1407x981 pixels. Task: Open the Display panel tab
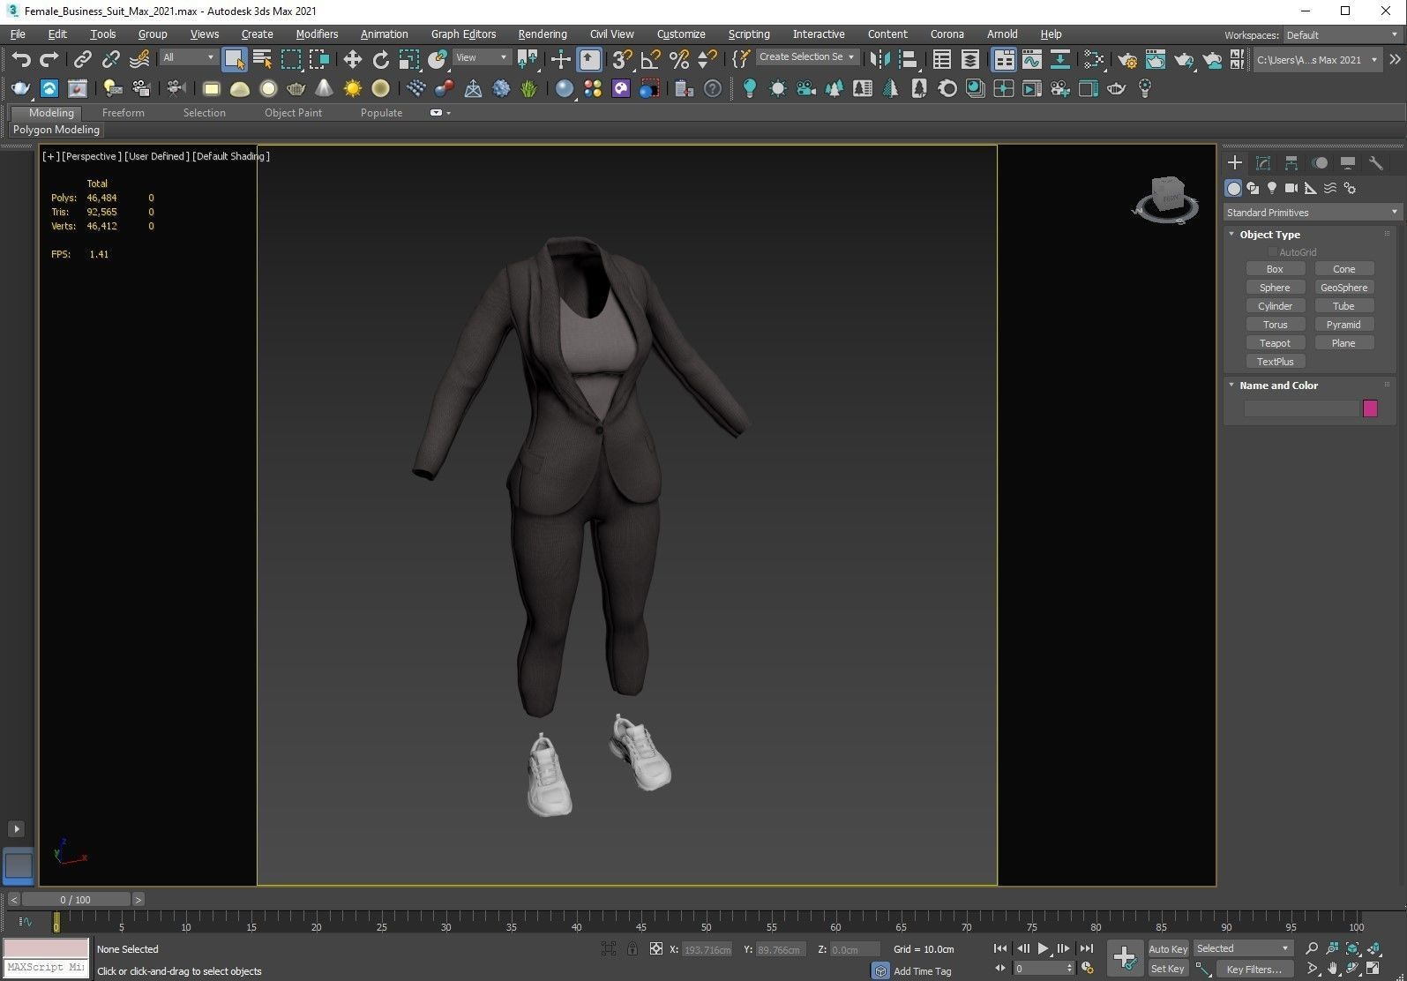tap(1348, 162)
